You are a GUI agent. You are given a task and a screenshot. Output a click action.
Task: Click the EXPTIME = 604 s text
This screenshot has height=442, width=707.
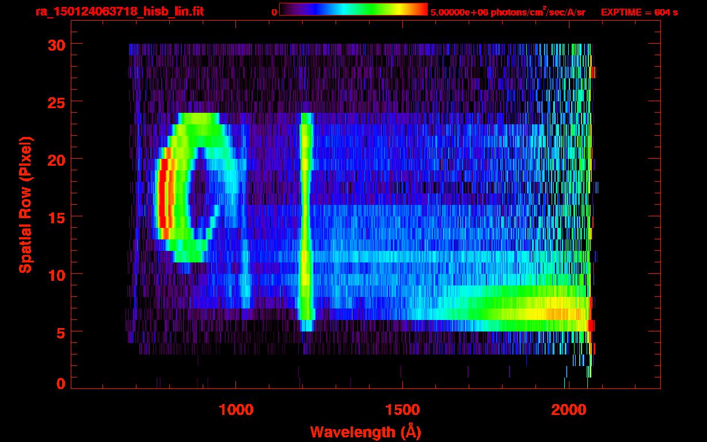639,12
